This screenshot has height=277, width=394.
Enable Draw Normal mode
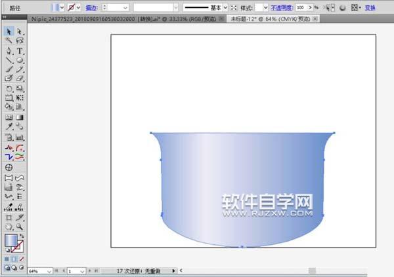point(7,268)
